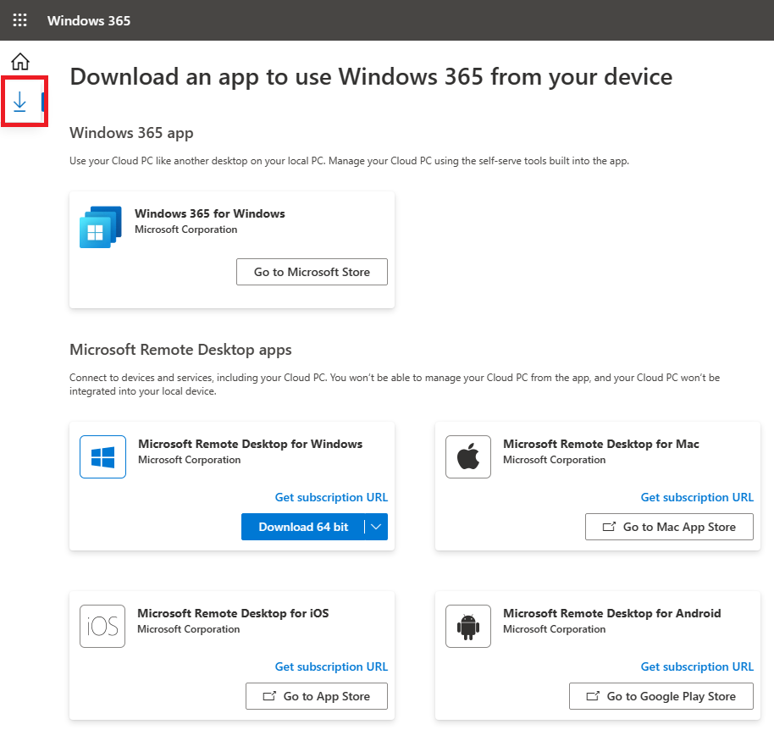The width and height of the screenshot is (774, 730).
Task: Get subscription URL for Windows Remote Desktop
Action: coord(331,497)
